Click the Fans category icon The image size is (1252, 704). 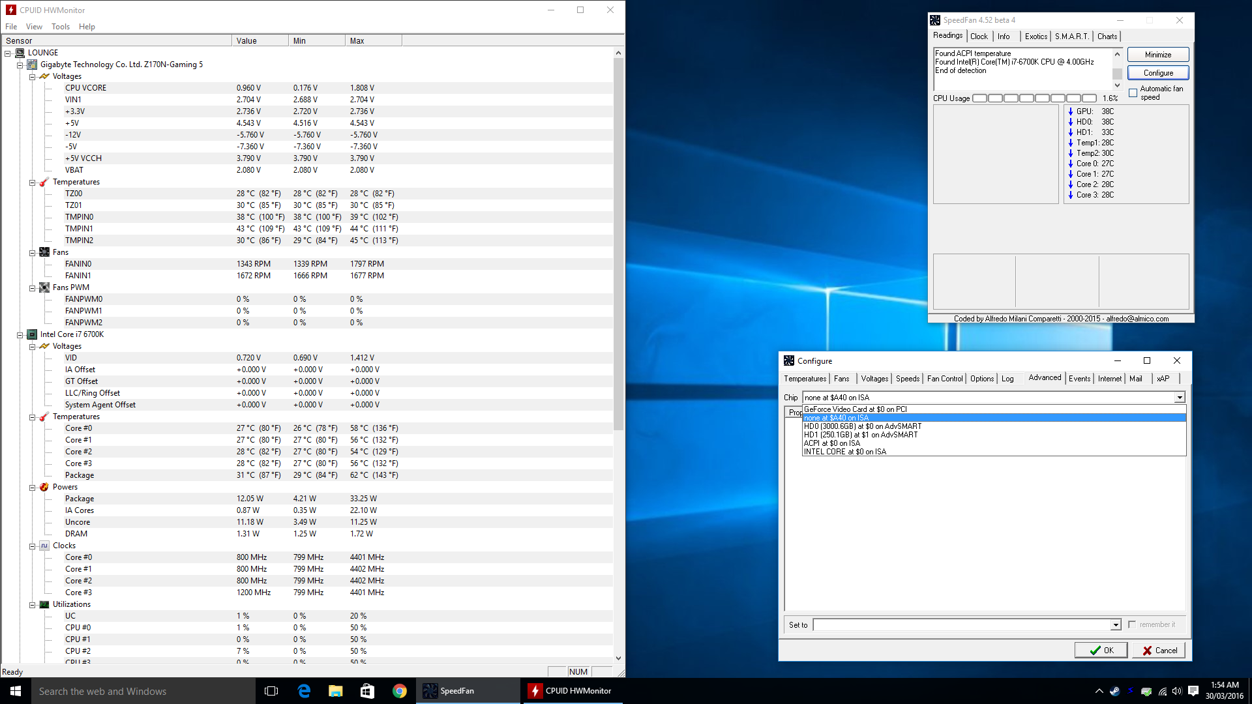click(x=44, y=252)
